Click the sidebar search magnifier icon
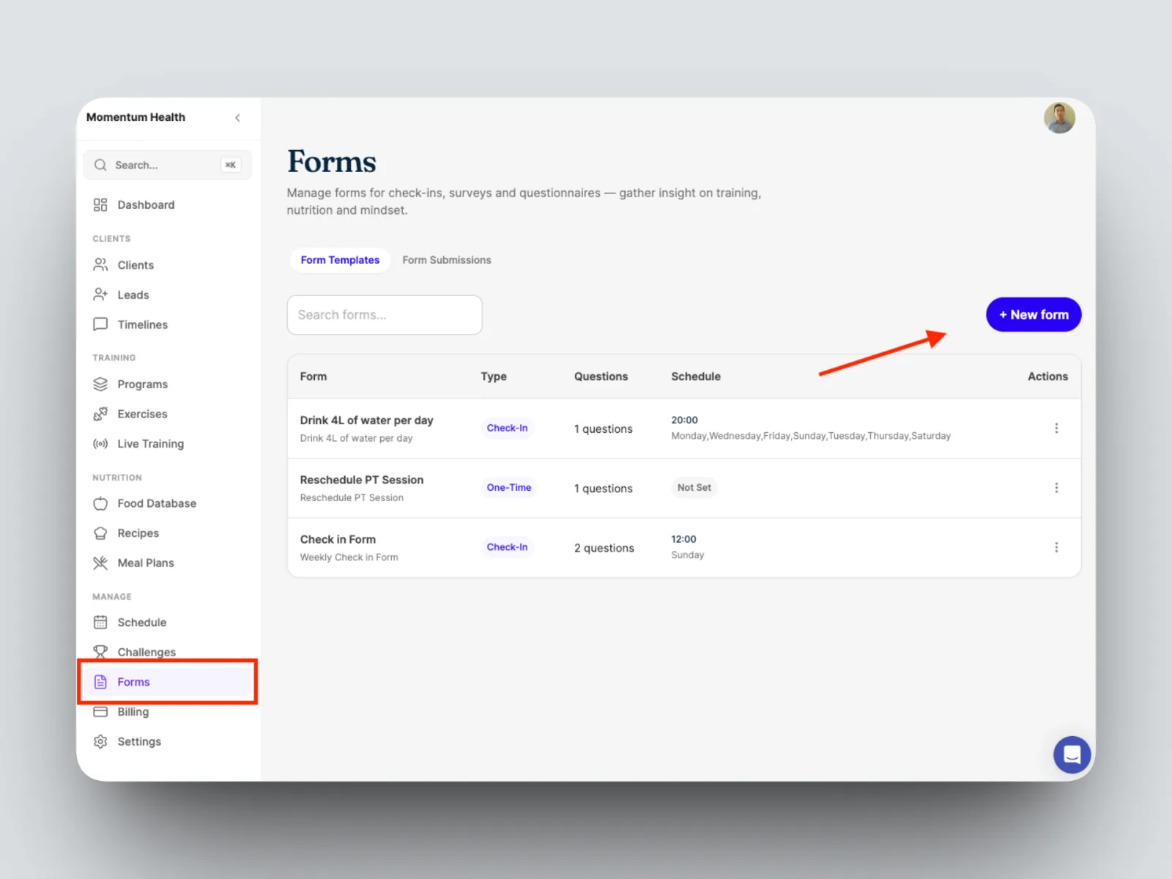 (100, 165)
